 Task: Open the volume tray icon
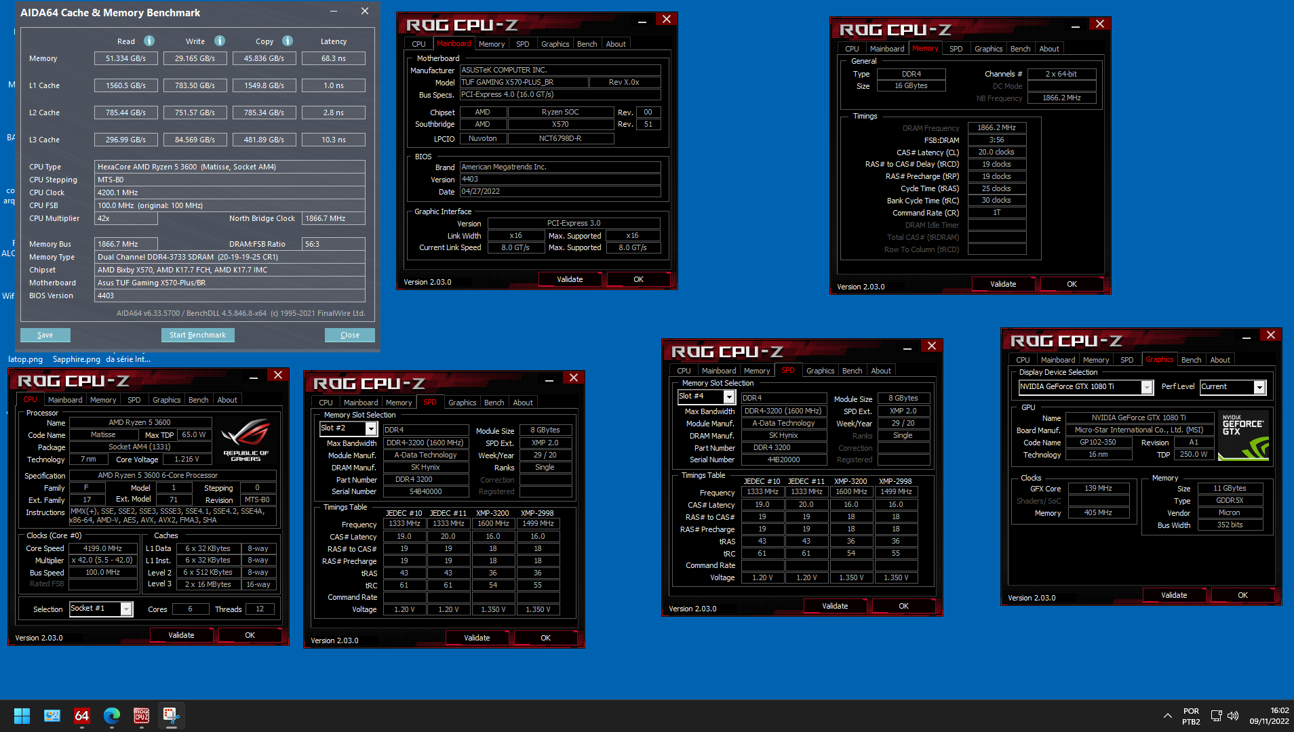pyautogui.click(x=1233, y=716)
